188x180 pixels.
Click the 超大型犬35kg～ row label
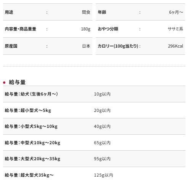(x=29, y=175)
